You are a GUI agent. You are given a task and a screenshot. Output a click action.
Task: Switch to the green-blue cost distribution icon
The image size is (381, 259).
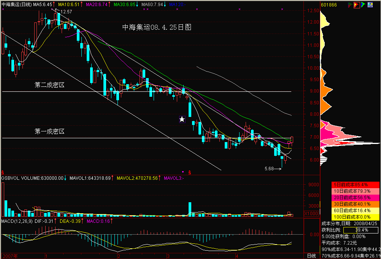click(363, 5)
